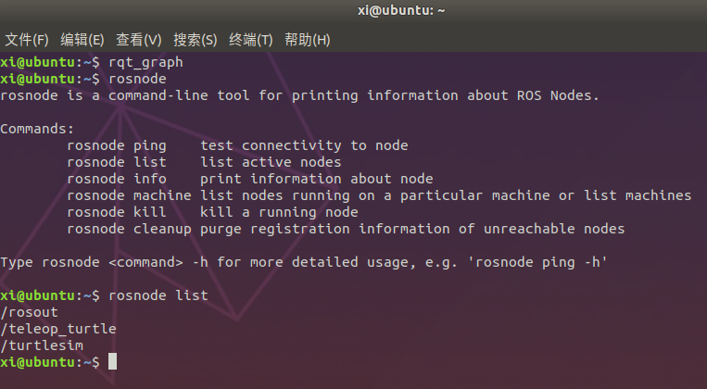Screen dimensions: 707x389
Task: Open the 查看(V) menu
Action: pyautogui.click(x=139, y=40)
